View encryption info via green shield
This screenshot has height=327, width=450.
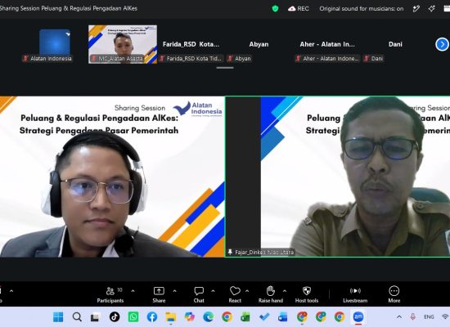pyautogui.click(x=275, y=9)
